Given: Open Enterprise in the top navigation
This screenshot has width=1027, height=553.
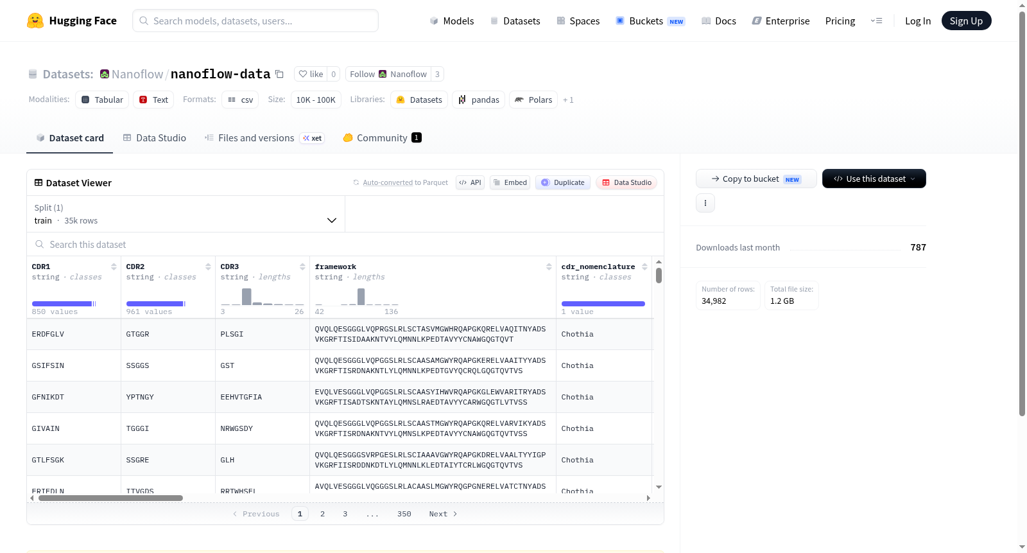Looking at the screenshot, I should (781, 21).
